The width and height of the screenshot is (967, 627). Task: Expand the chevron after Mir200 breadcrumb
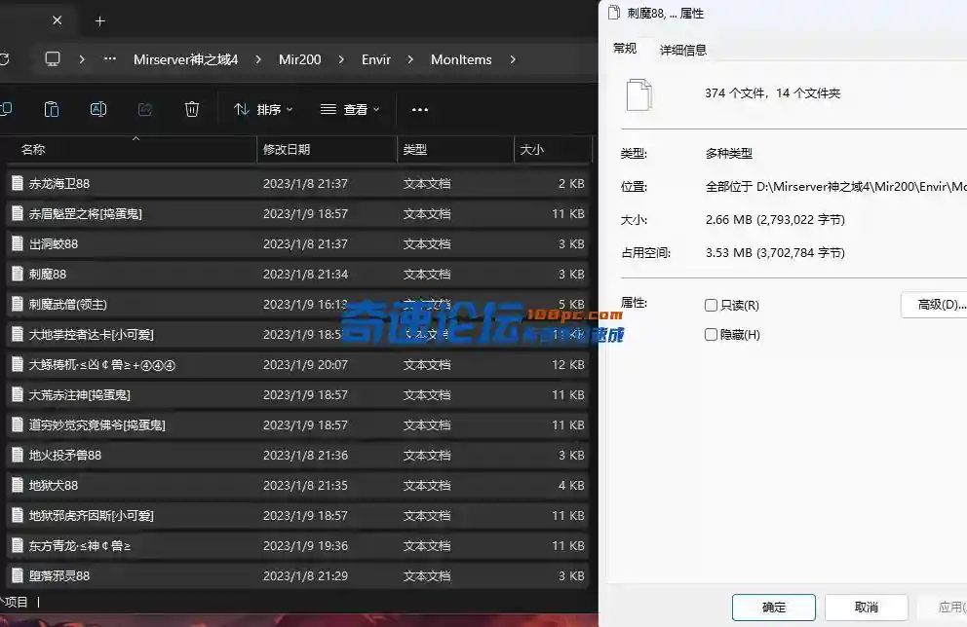[341, 59]
